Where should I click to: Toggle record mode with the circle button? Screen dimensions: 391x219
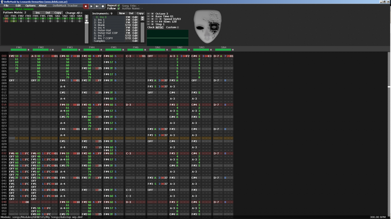[103, 6]
